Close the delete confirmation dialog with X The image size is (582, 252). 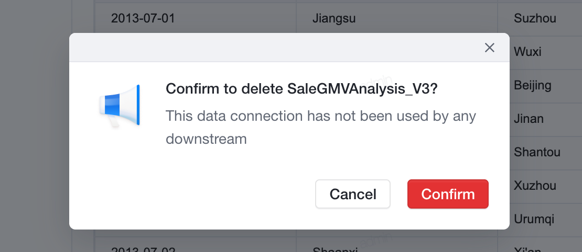pyautogui.click(x=490, y=48)
